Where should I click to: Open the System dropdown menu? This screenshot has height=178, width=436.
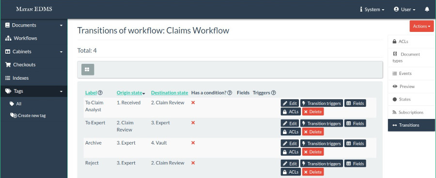pyautogui.click(x=372, y=10)
